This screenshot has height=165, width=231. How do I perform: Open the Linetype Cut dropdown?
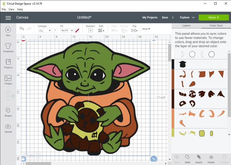click(x=45, y=31)
